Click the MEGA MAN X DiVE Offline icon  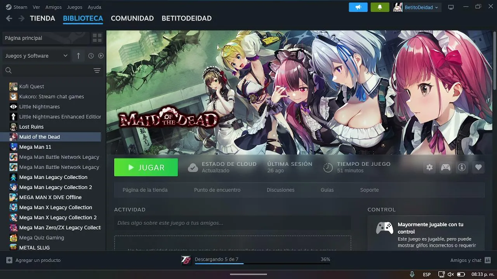(x=14, y=197)
